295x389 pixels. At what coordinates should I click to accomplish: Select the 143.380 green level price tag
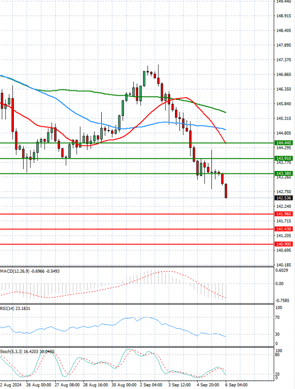tap(283, 173)
